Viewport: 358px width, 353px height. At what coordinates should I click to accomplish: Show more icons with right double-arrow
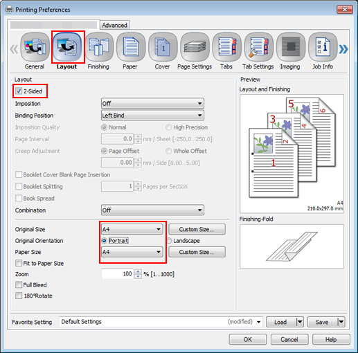(x=343, y=49)
